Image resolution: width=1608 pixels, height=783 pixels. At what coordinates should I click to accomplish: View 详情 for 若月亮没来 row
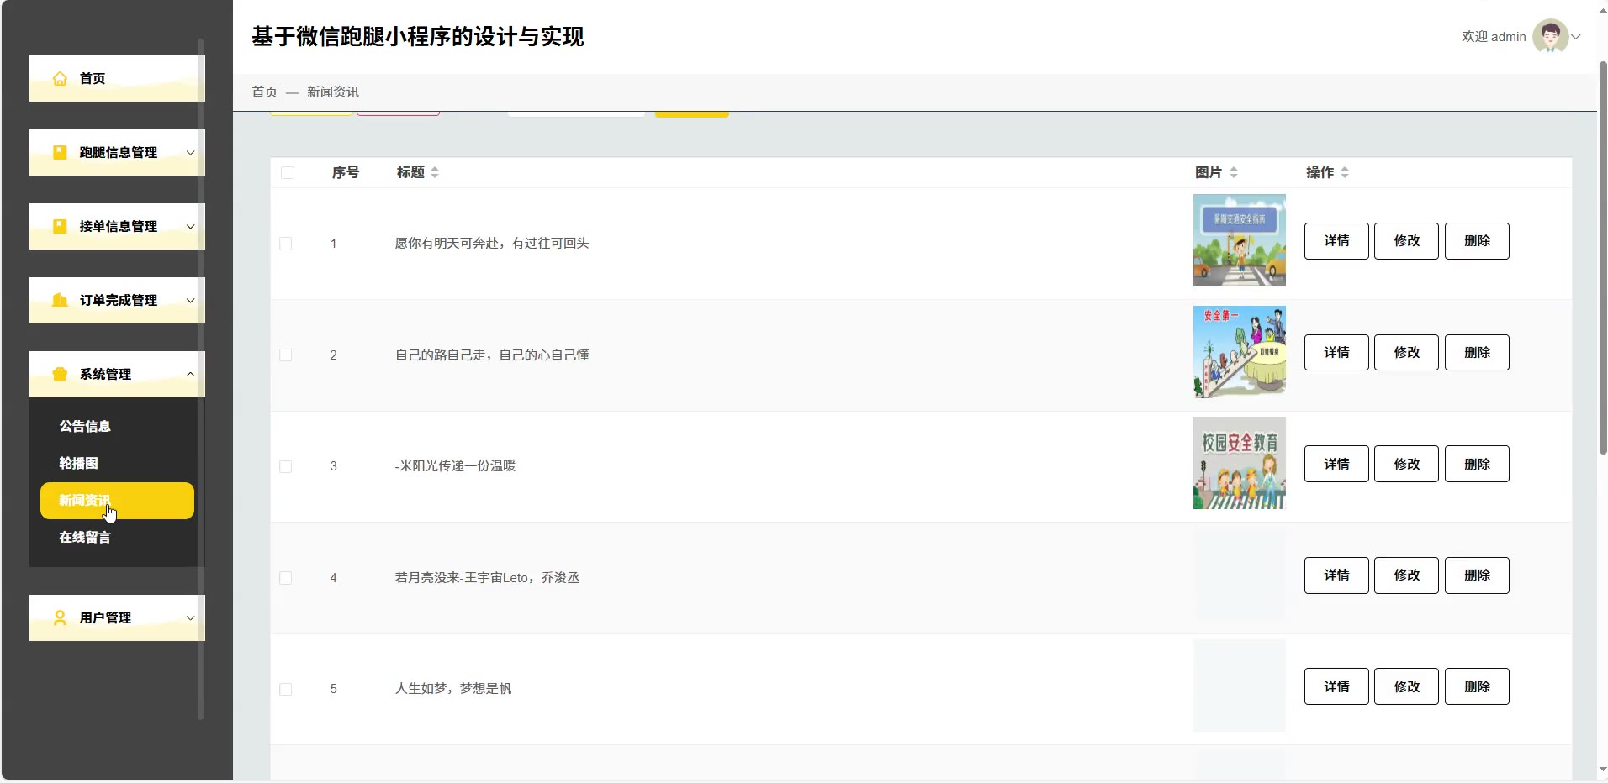[1336, 575]
